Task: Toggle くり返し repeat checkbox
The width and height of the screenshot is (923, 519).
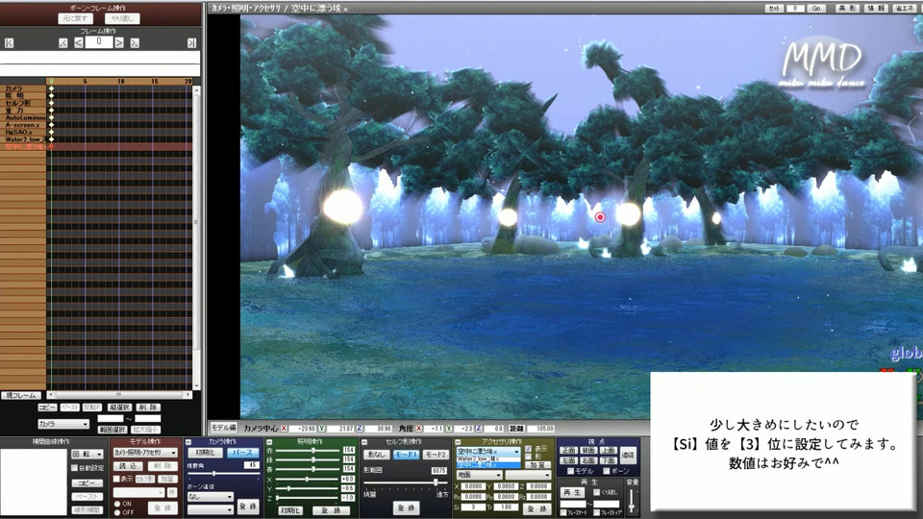Action: (596, 492)
